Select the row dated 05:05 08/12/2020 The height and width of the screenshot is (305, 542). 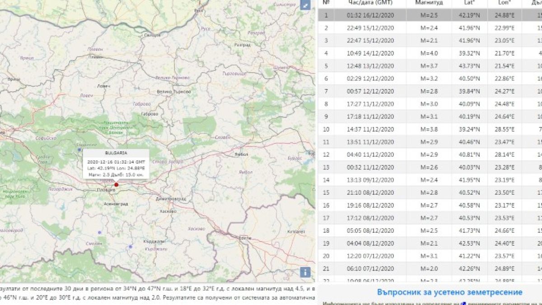tap(430, 230)
